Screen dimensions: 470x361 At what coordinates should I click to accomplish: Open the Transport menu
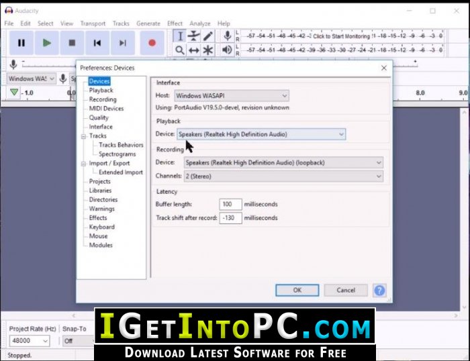[x=93, y=23]
